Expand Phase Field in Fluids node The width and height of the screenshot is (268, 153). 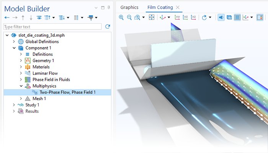(21, 80)
